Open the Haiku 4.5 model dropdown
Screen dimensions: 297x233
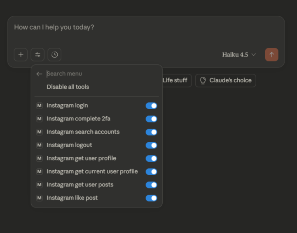[x=239, y=54]
